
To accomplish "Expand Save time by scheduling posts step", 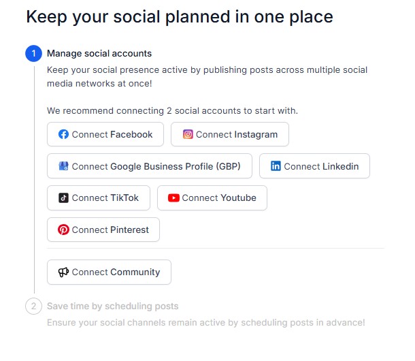I will 113,306.
